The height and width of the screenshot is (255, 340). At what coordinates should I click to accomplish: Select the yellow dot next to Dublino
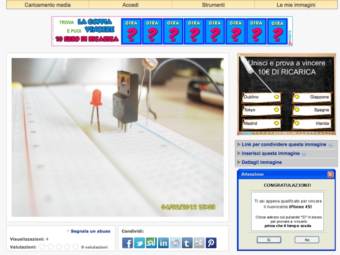coord(277,97)
